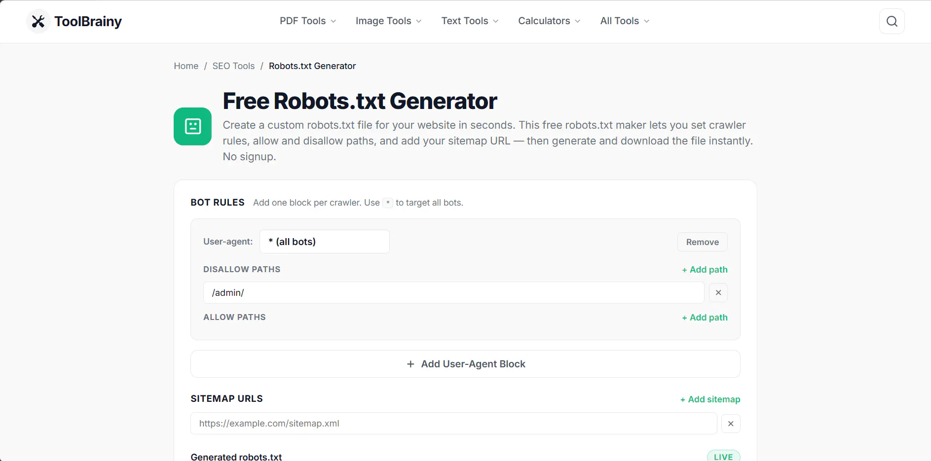This screenshot has height=461, width=931.
Task: Click the DISALLOW PATHS label
Action: pos(242,269)
